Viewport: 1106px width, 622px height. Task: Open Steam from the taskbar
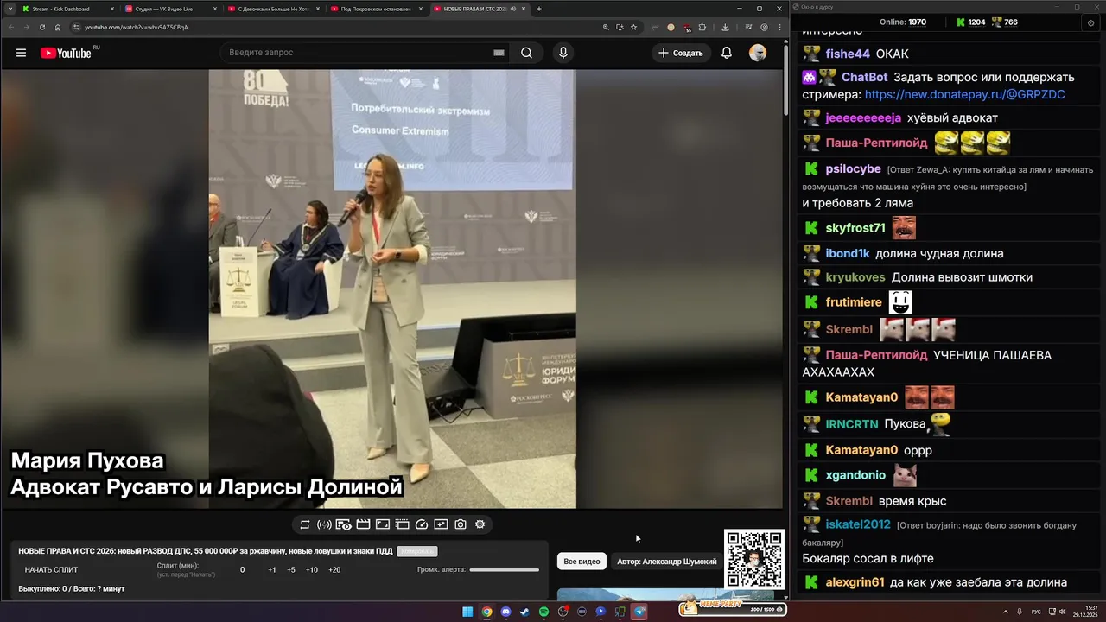coord(524,612)
